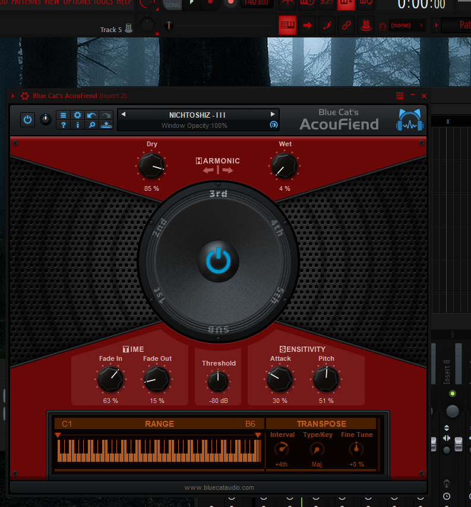Open the FL Studio TOOLS menu
471x507 pixels.
104,2
